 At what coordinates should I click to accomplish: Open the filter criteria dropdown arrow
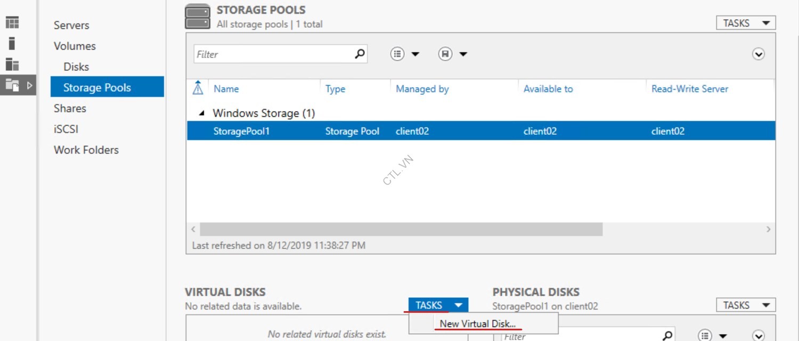[416, 54]
